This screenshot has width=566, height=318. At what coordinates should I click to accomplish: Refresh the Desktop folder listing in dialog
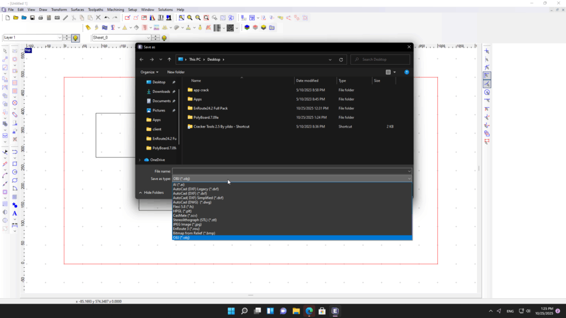[x=341, y=60]
